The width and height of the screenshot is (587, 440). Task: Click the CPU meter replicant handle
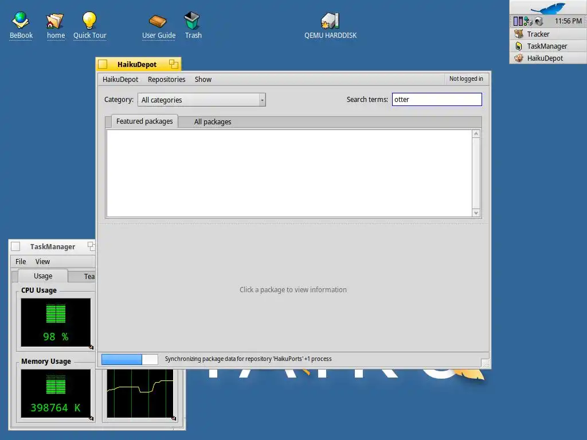91,347
